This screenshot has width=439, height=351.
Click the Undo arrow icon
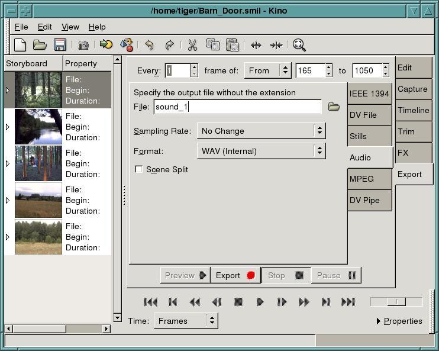click(x=149, y=45)
